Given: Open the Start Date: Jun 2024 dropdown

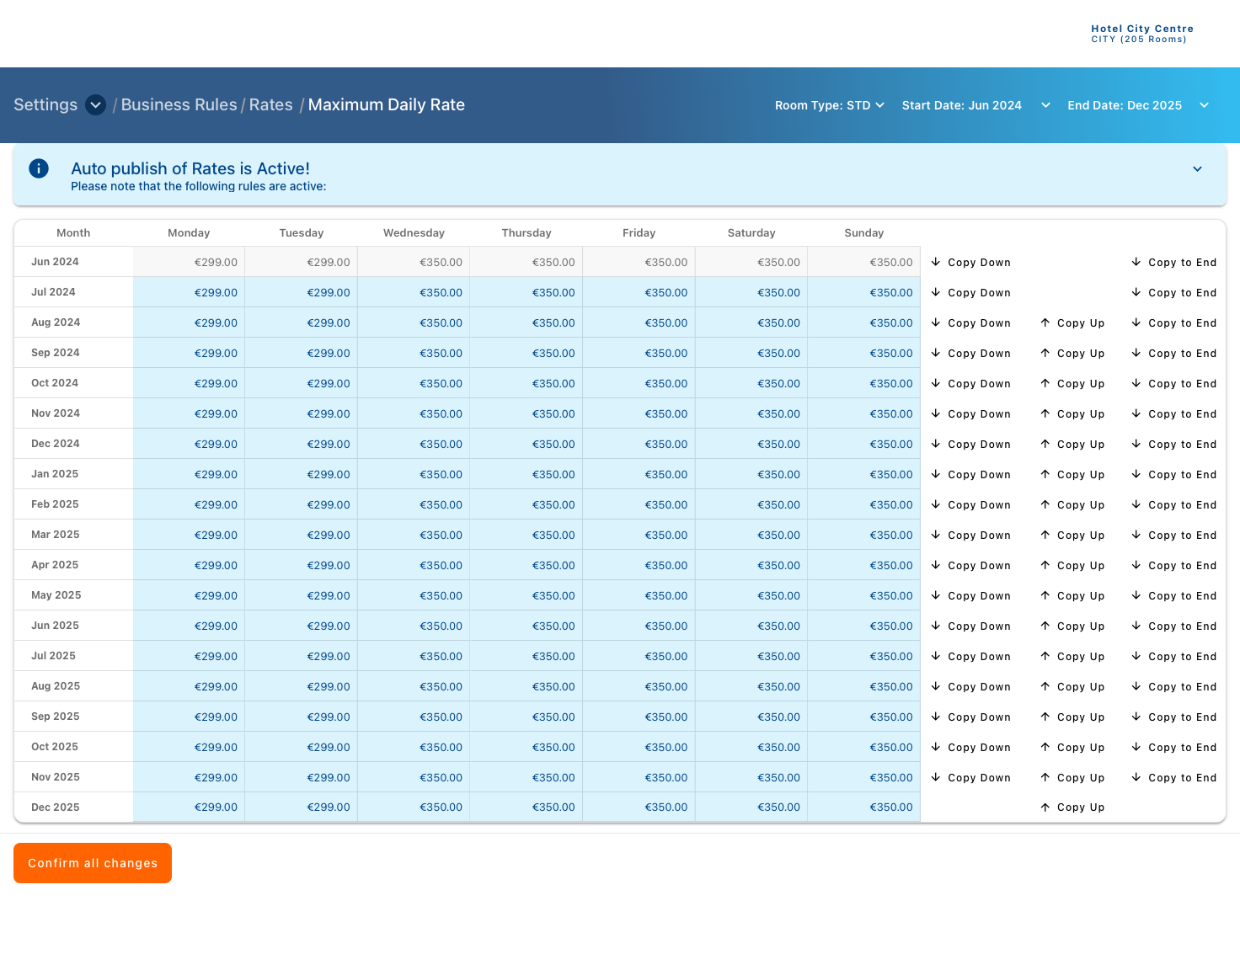Looking at the screenshot, I should (975, 105).
